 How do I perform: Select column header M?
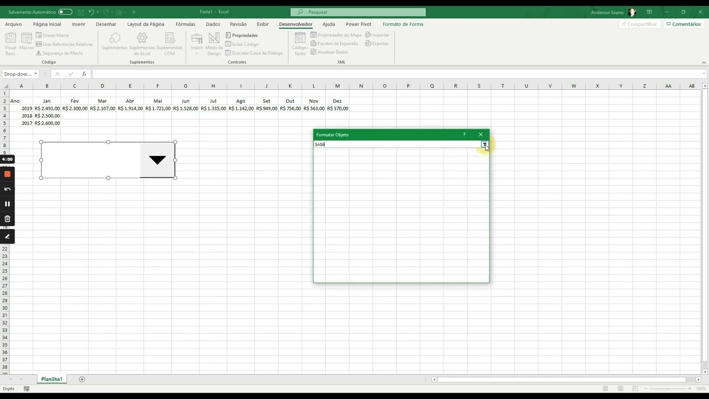coord(337,86)
